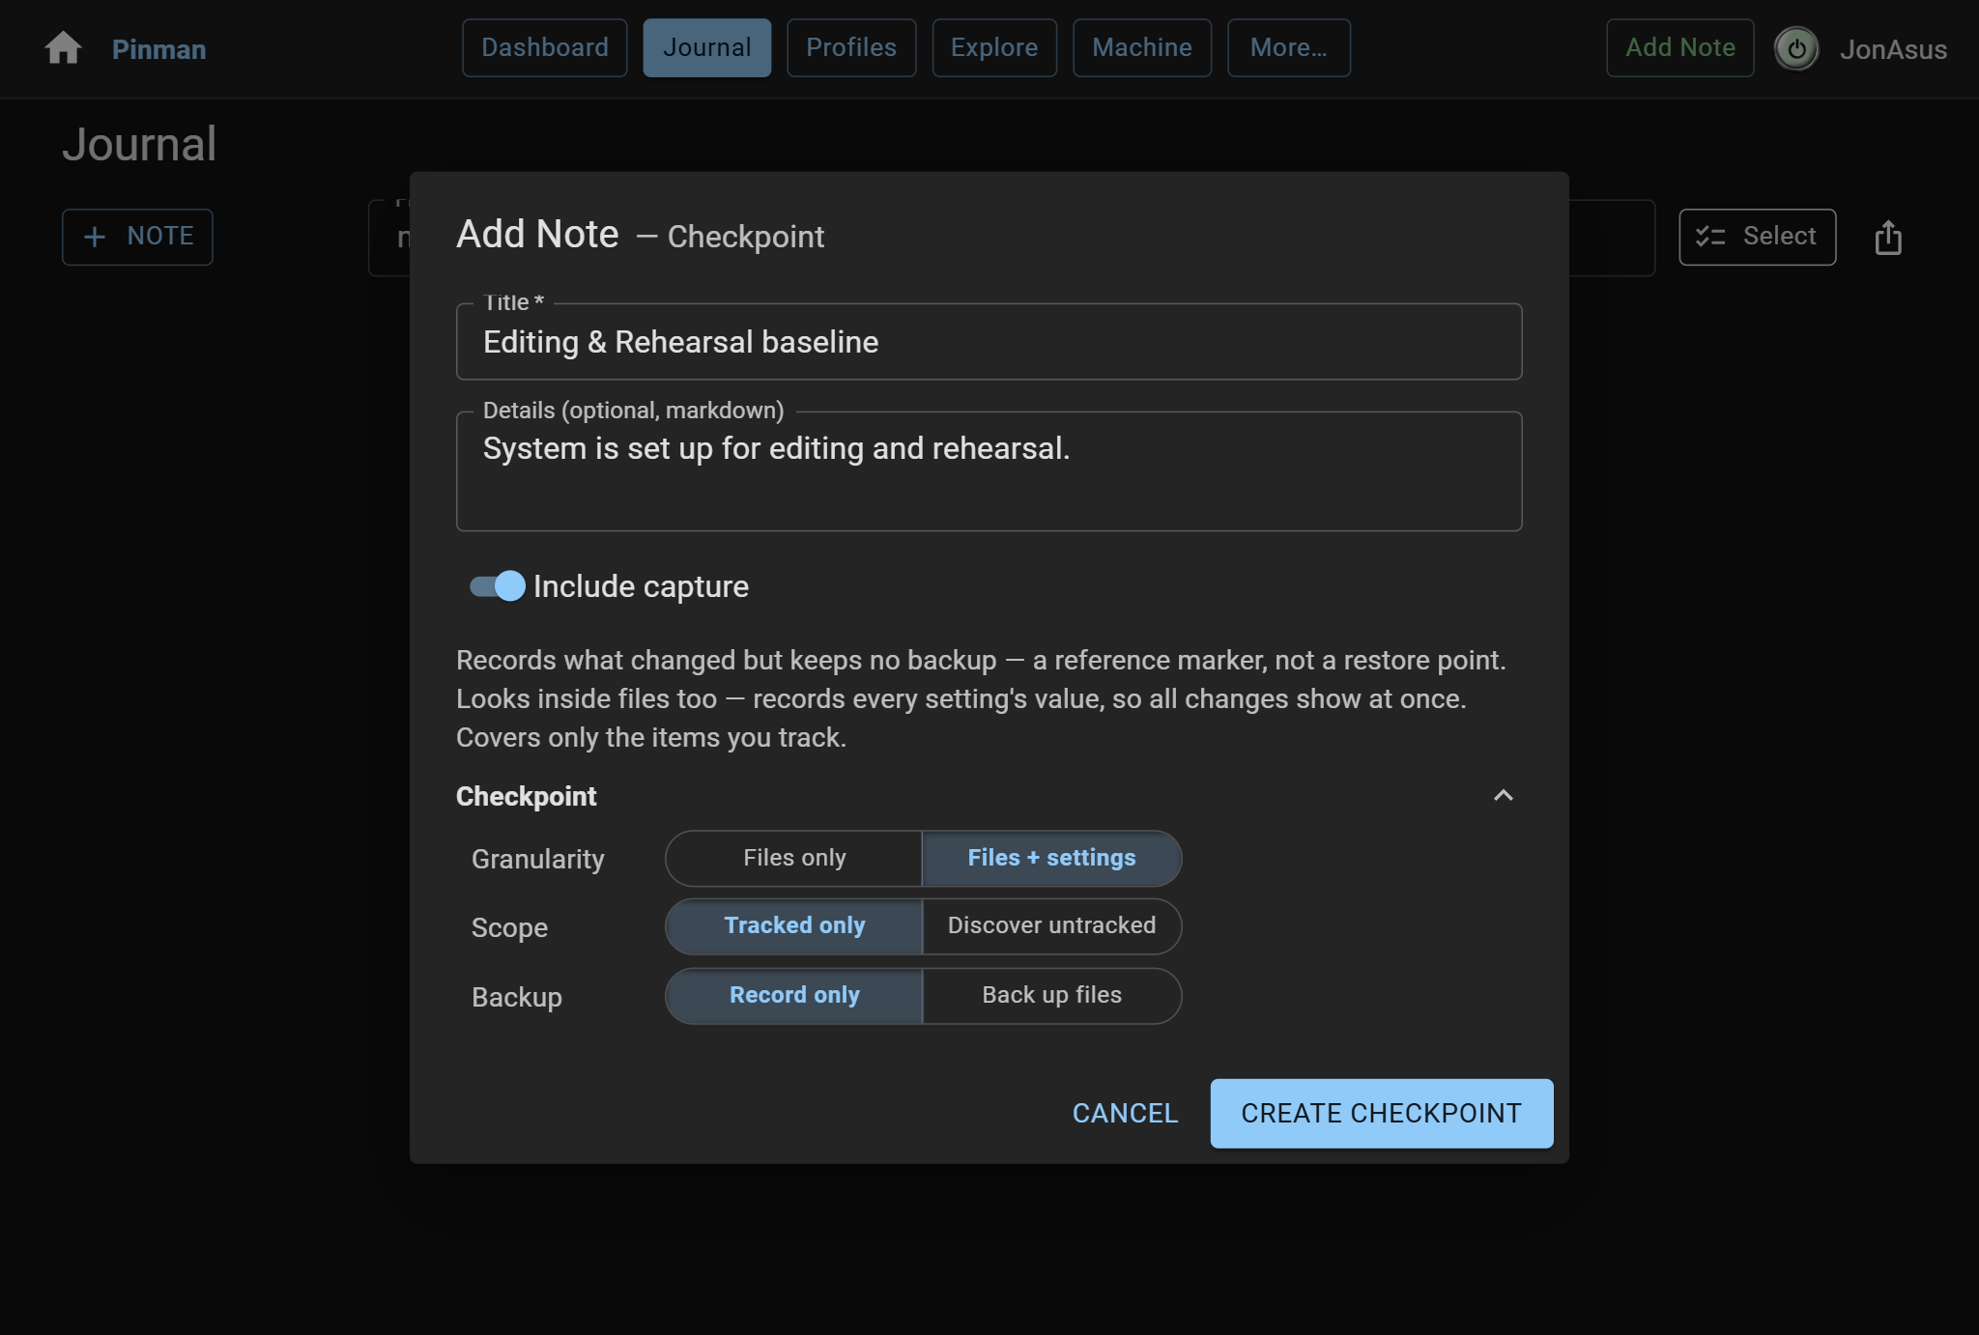Set Scope to Tracked only
Image resolution: width=1979 pixels, height=1335 pixels.
click(x=794, y=925)
